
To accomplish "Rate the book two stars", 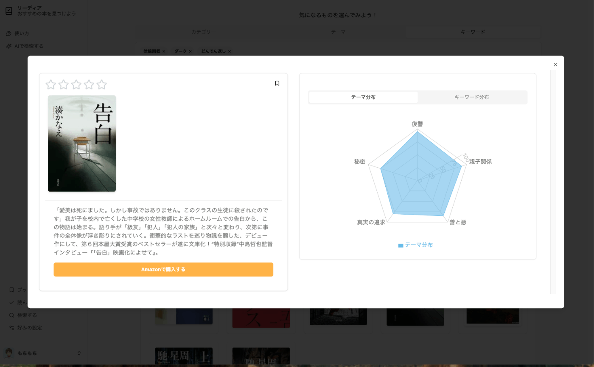I will [64, 85].
